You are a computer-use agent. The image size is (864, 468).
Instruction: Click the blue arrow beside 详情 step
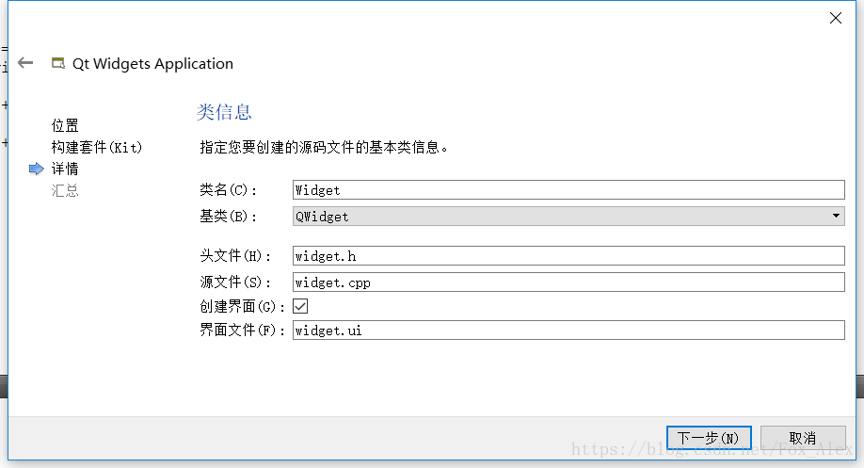coord(36,169)
